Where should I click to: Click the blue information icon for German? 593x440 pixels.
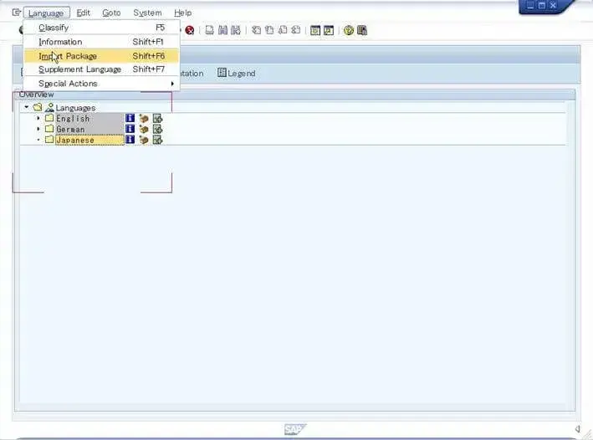130,129
